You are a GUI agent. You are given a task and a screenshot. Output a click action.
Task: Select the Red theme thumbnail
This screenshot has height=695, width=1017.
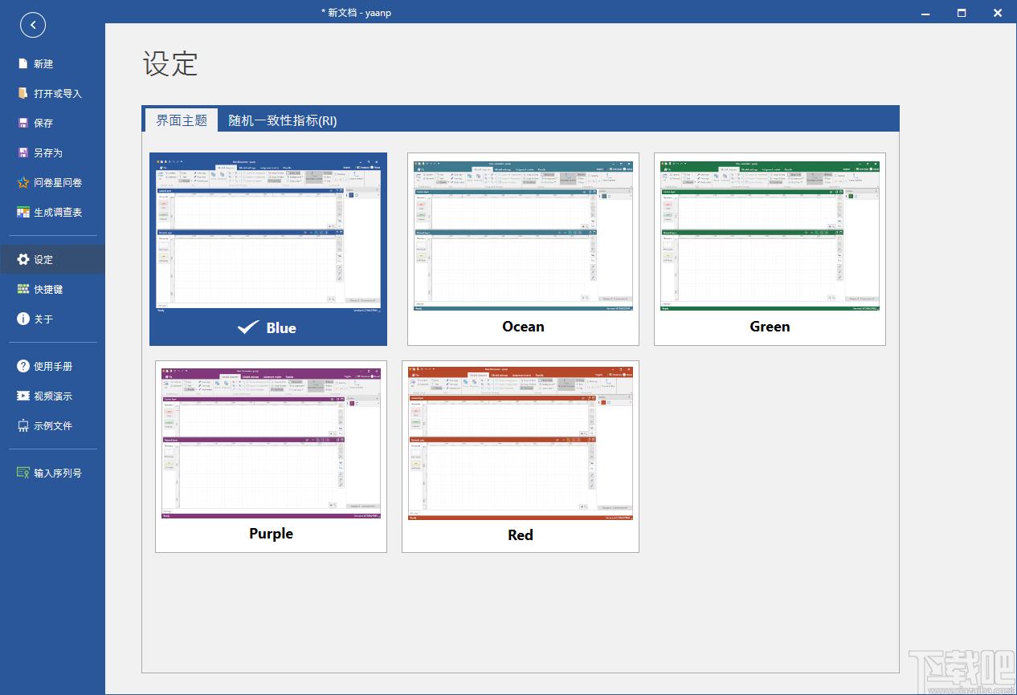tap(521, 457)
